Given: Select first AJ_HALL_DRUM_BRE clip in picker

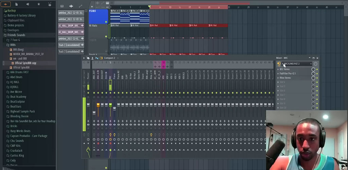Looking at the screenshot, I should [x=71, y=26].
